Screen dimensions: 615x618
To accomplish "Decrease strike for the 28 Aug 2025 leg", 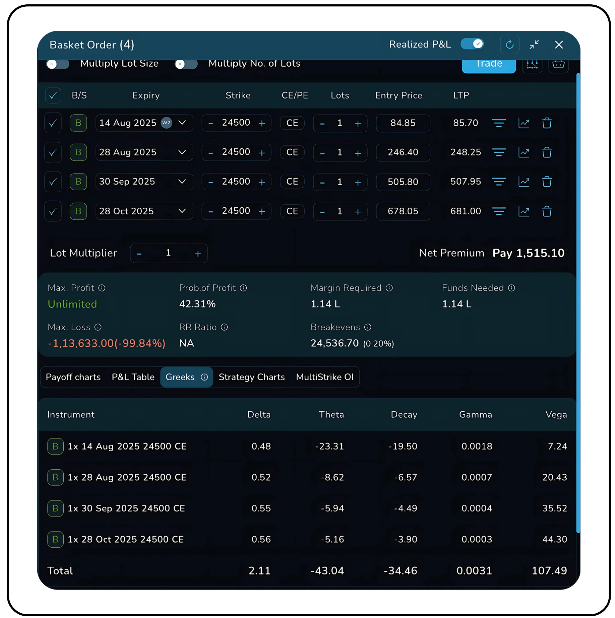I will 210,153.
